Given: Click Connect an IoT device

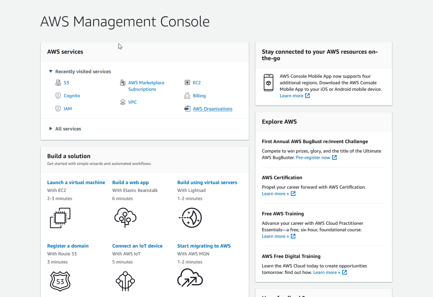Looking at the screenshot, I should click(x=137, y=246).
